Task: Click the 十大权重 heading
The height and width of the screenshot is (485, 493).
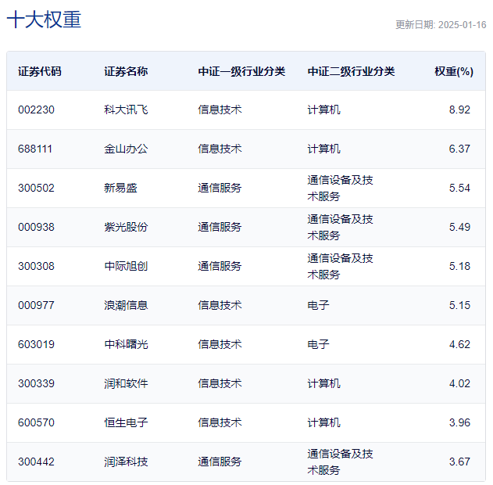Action: click(x=44, y=20)
